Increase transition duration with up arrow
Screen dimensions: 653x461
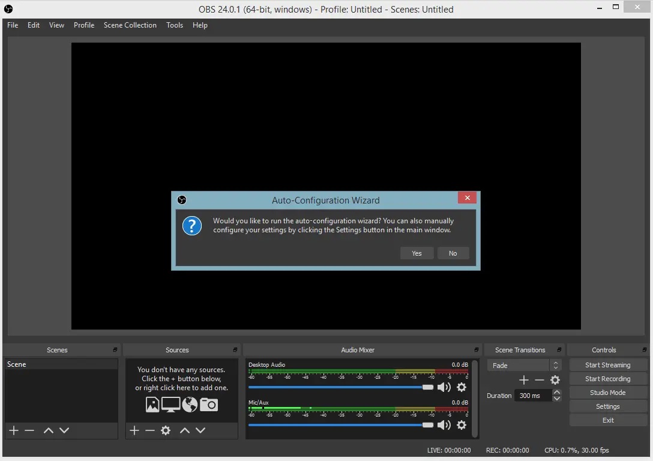click(x=557, y=393)
